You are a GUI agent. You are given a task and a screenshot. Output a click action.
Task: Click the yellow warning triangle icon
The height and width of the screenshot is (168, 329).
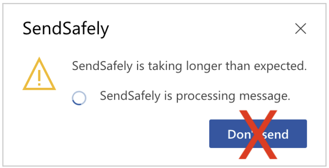click(x=39, y=74)
